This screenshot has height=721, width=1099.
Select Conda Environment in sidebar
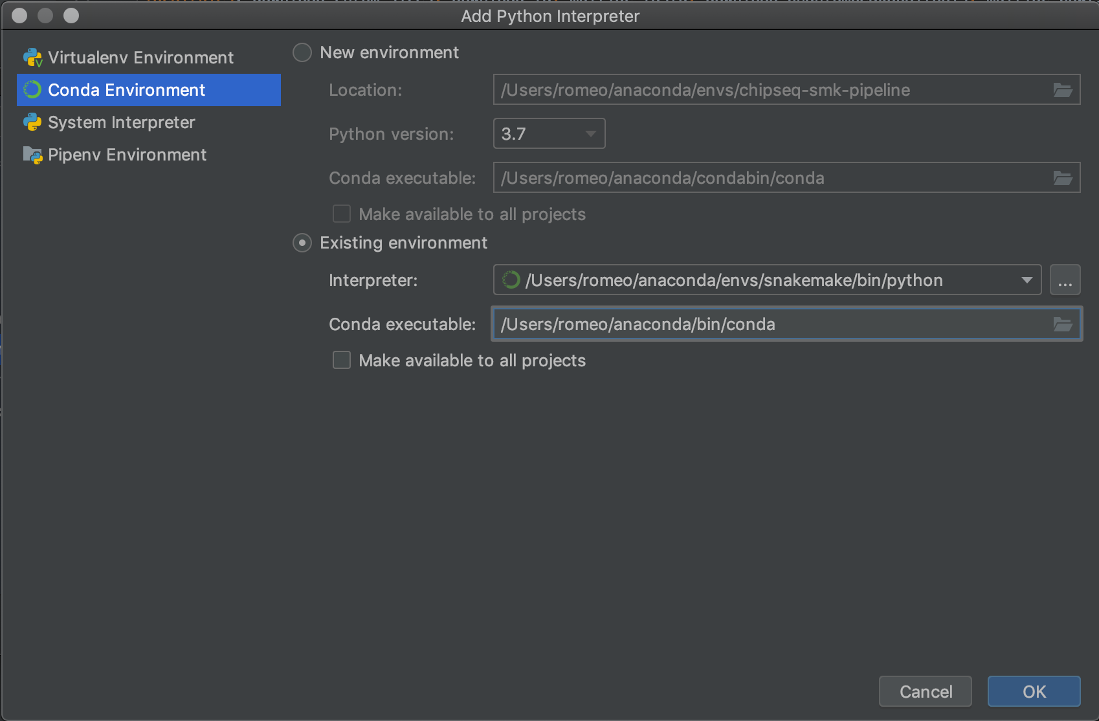149,90
